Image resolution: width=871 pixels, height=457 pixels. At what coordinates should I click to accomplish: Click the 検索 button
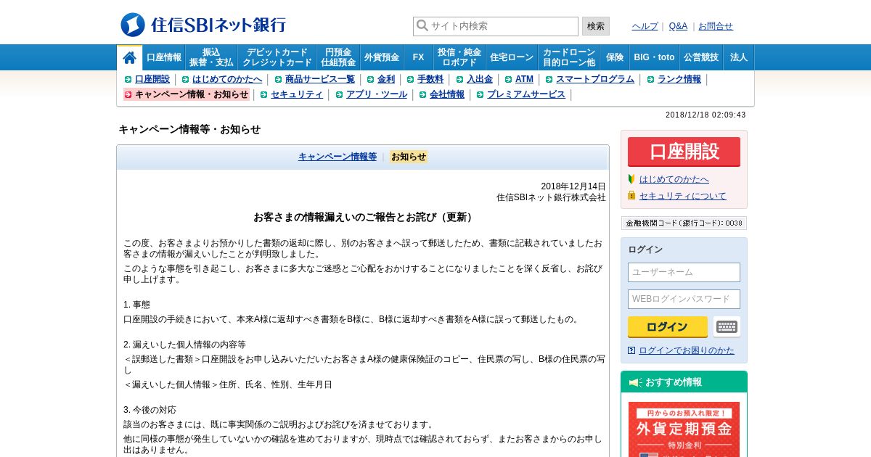point(596,26)
